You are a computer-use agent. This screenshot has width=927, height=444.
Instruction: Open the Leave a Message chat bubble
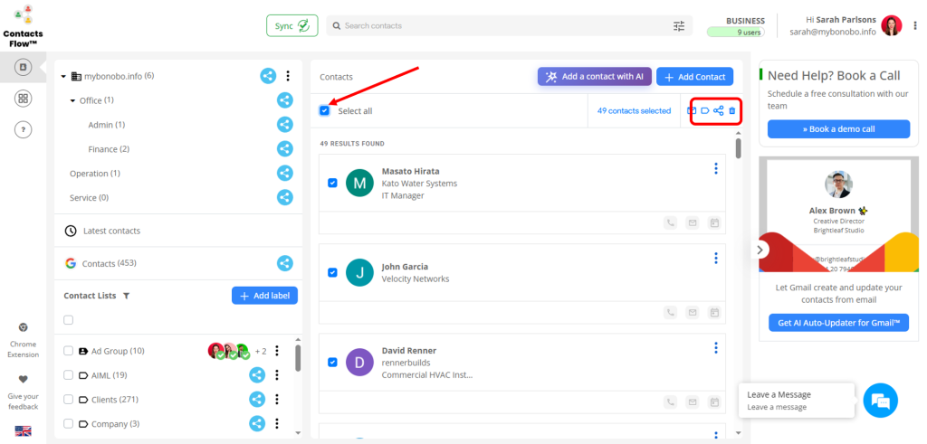tap(880, 400)
